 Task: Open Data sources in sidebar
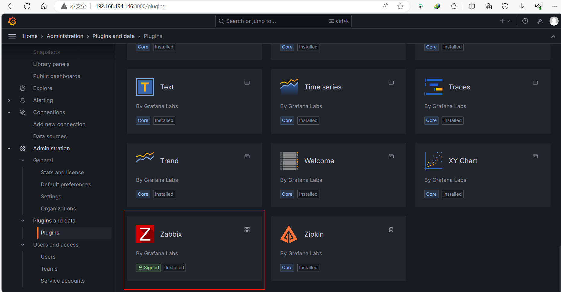click(x=50, y=136)
